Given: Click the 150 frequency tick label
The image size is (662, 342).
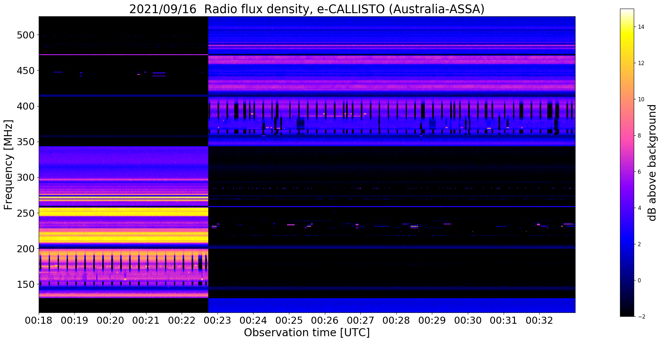Looking at the screenshot, I should tap(25, 285).
